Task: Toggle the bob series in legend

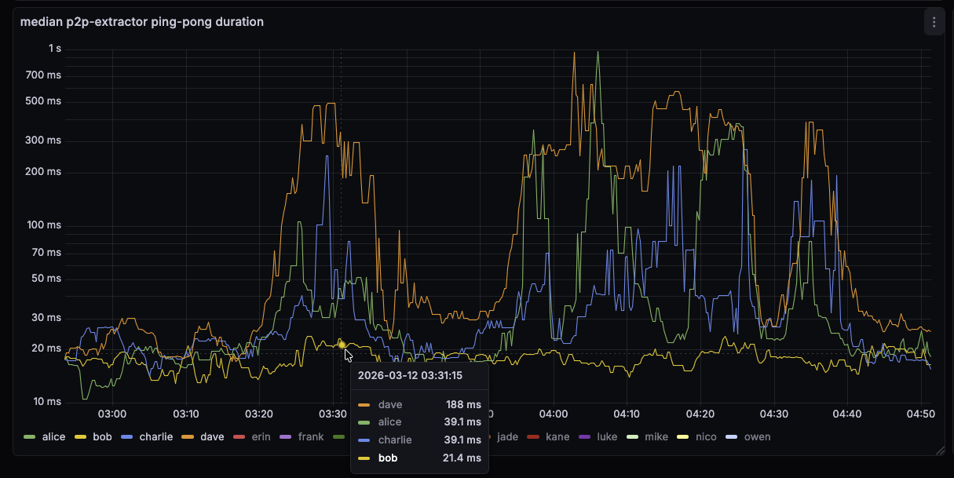Action: coord(103,436)
